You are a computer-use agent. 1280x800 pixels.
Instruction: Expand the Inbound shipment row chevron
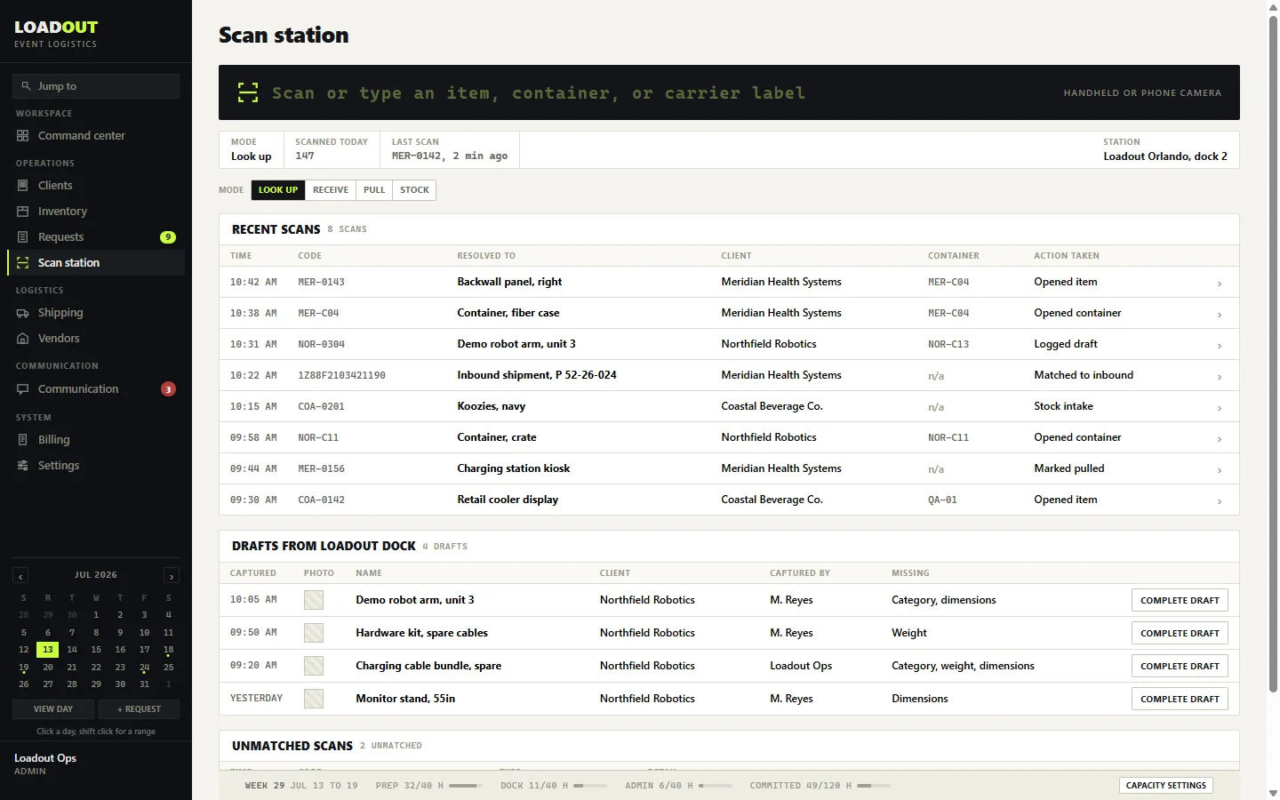[1219, 377]
